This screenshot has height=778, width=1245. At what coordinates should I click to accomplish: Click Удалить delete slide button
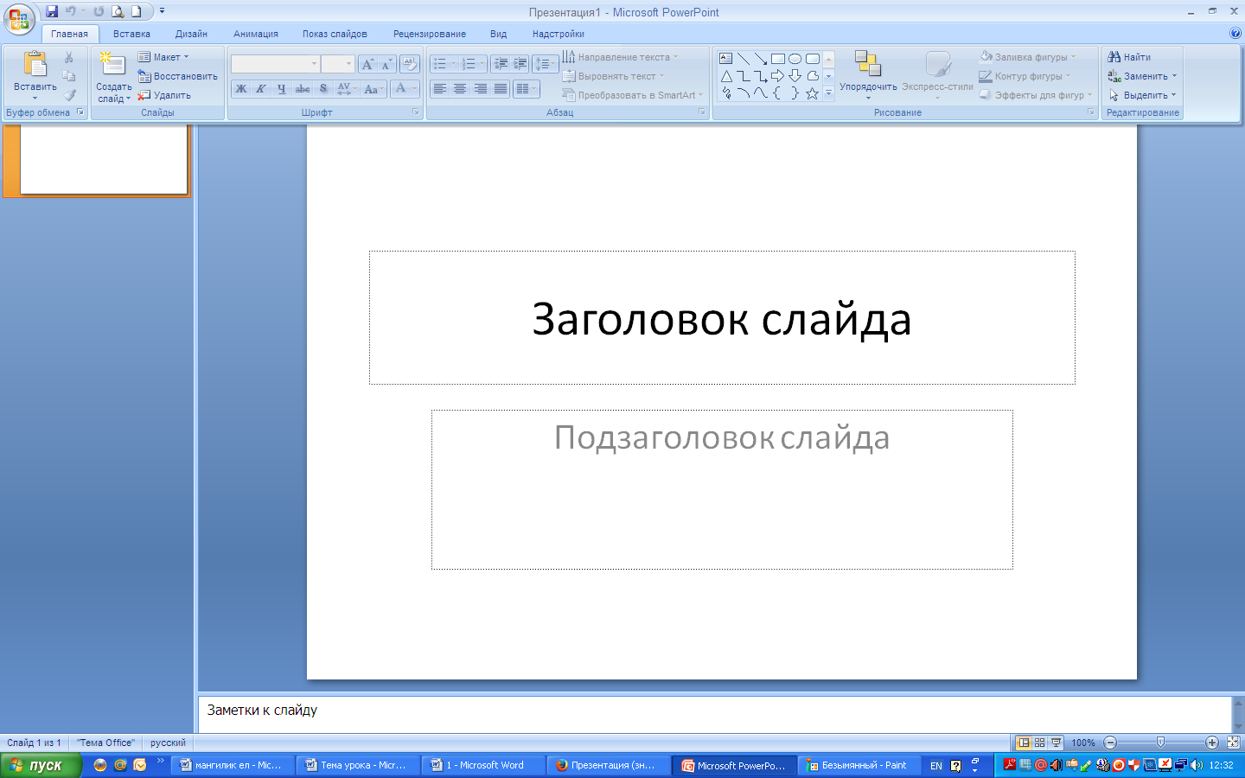tap(164, 95)
